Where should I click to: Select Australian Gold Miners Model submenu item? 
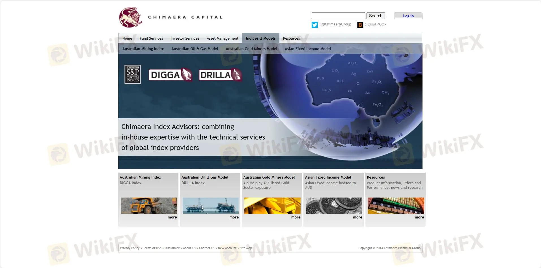[x=251, y=49]
